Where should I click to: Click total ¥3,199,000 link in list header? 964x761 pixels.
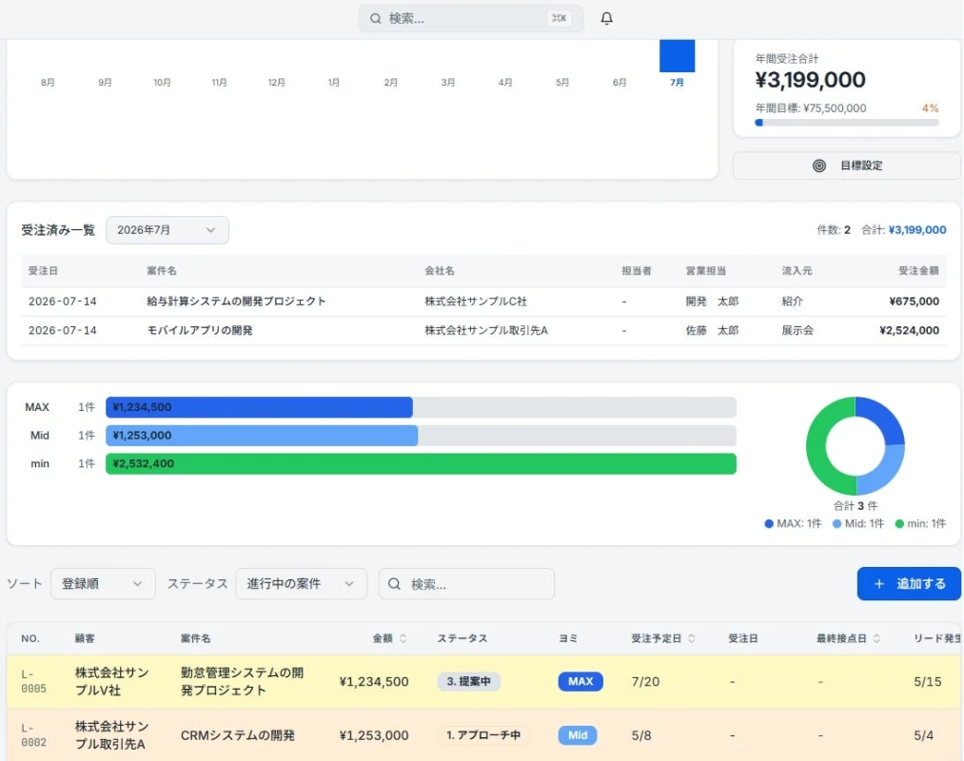[916, 230]
